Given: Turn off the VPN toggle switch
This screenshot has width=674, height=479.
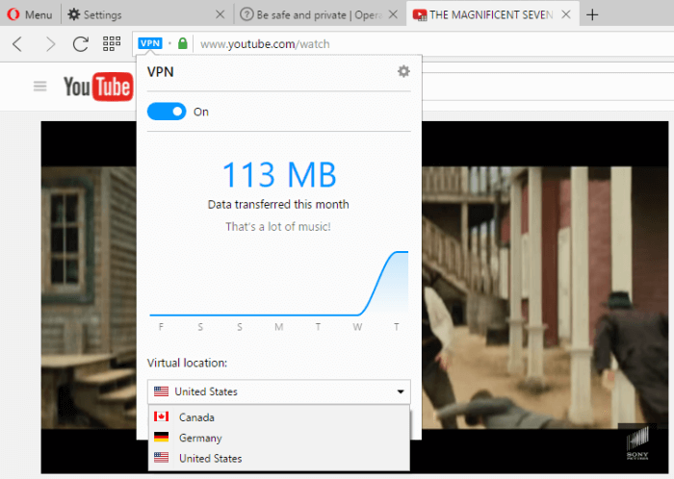Looking at the screenshot, I should point(167,112).
